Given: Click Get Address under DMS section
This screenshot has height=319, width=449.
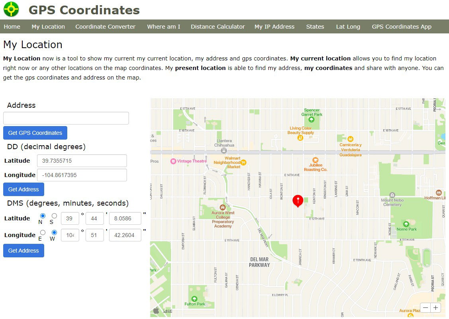Looking at the screenshot, I should (x=23, y=251).
